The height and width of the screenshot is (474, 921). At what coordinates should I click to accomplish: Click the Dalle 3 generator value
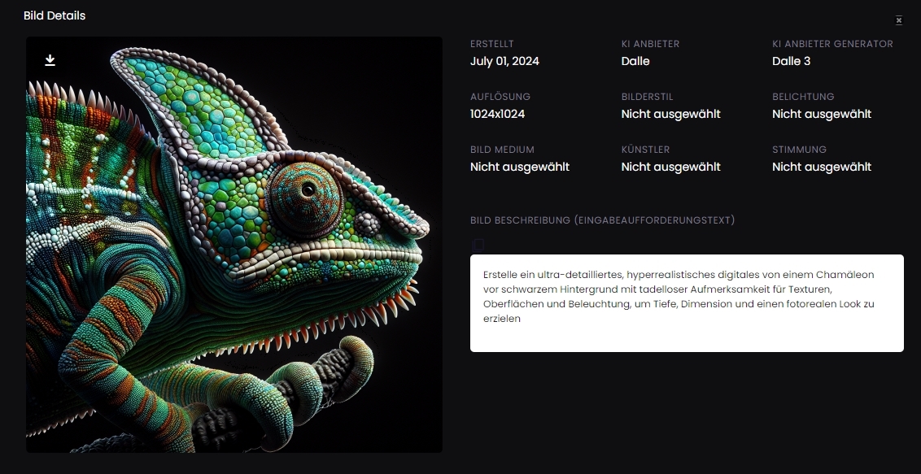coord(791,61)
